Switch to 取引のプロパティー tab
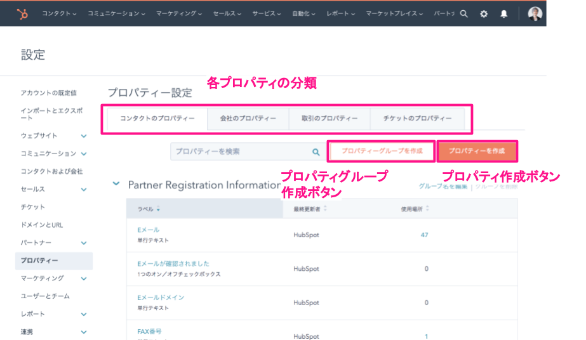Viewport: 586px width, 340px height. (x=330, y=119)
